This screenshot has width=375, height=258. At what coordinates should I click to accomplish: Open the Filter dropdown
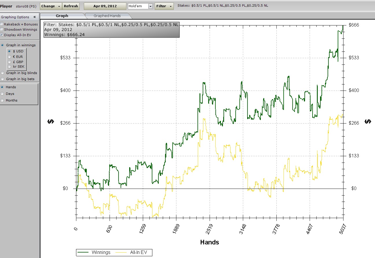[164, 6]
